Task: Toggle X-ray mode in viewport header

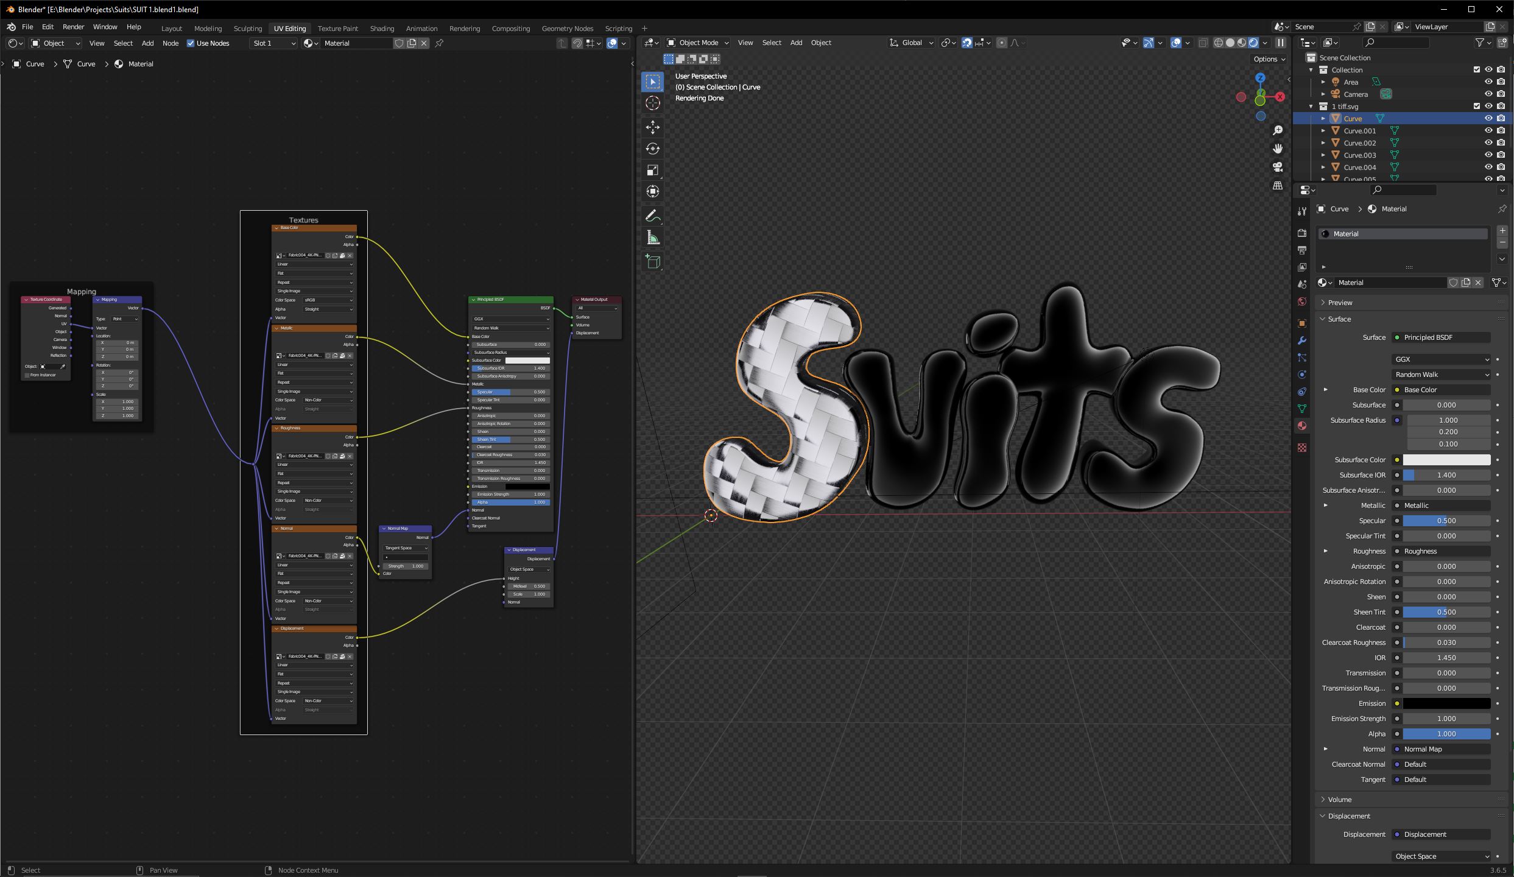Action: [x=1203, y=43]
